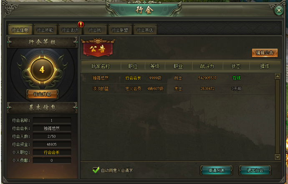
Task: Sort by 战斗力 column header
Action: [x=207, y=66]
